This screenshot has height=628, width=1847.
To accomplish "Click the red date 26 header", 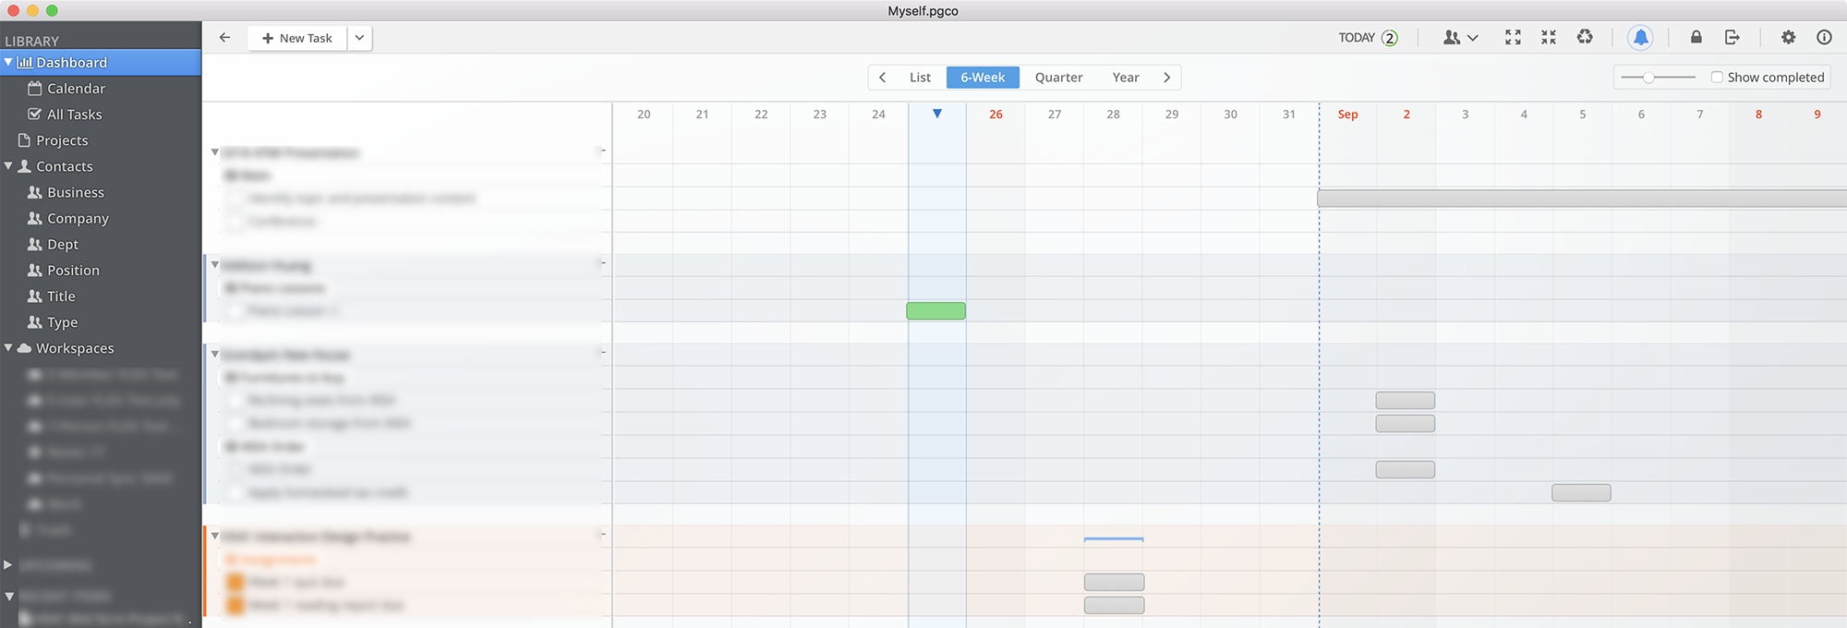I will (996, 115).
